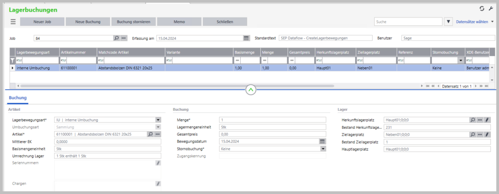
Task: Click the table's horizontal scrollbar
Action: coord(177,86)
